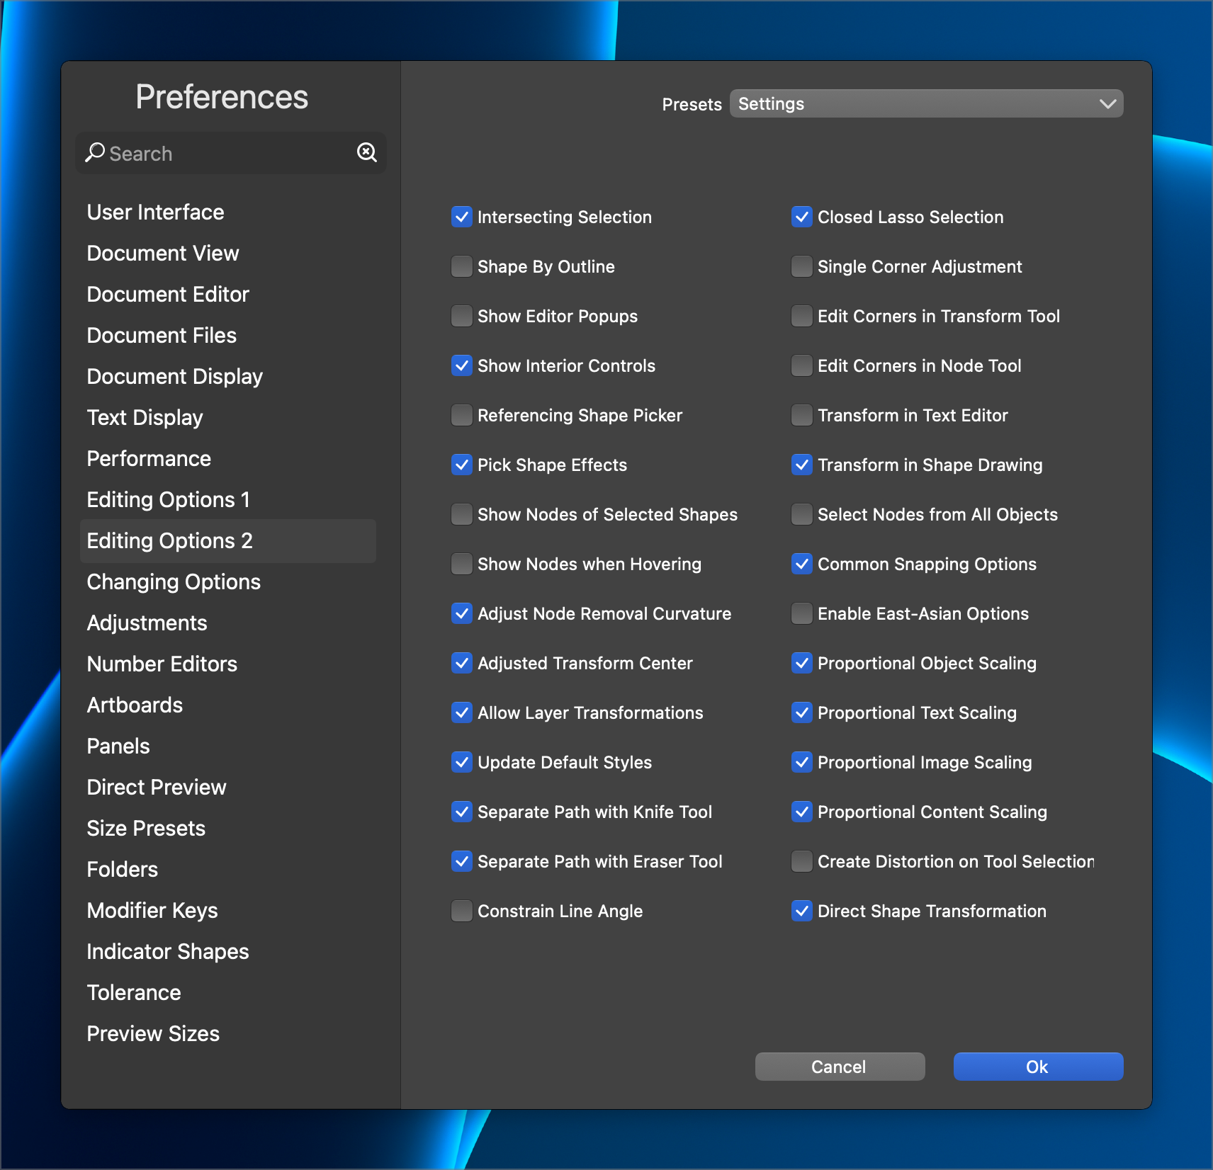Enable Show Editor Popups checkbox
The image size is (1213, 1170).
click(x=462, y=316)
